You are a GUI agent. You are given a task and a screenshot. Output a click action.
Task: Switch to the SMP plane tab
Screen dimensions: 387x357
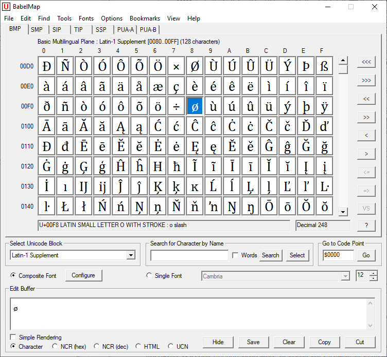[37, 30]
